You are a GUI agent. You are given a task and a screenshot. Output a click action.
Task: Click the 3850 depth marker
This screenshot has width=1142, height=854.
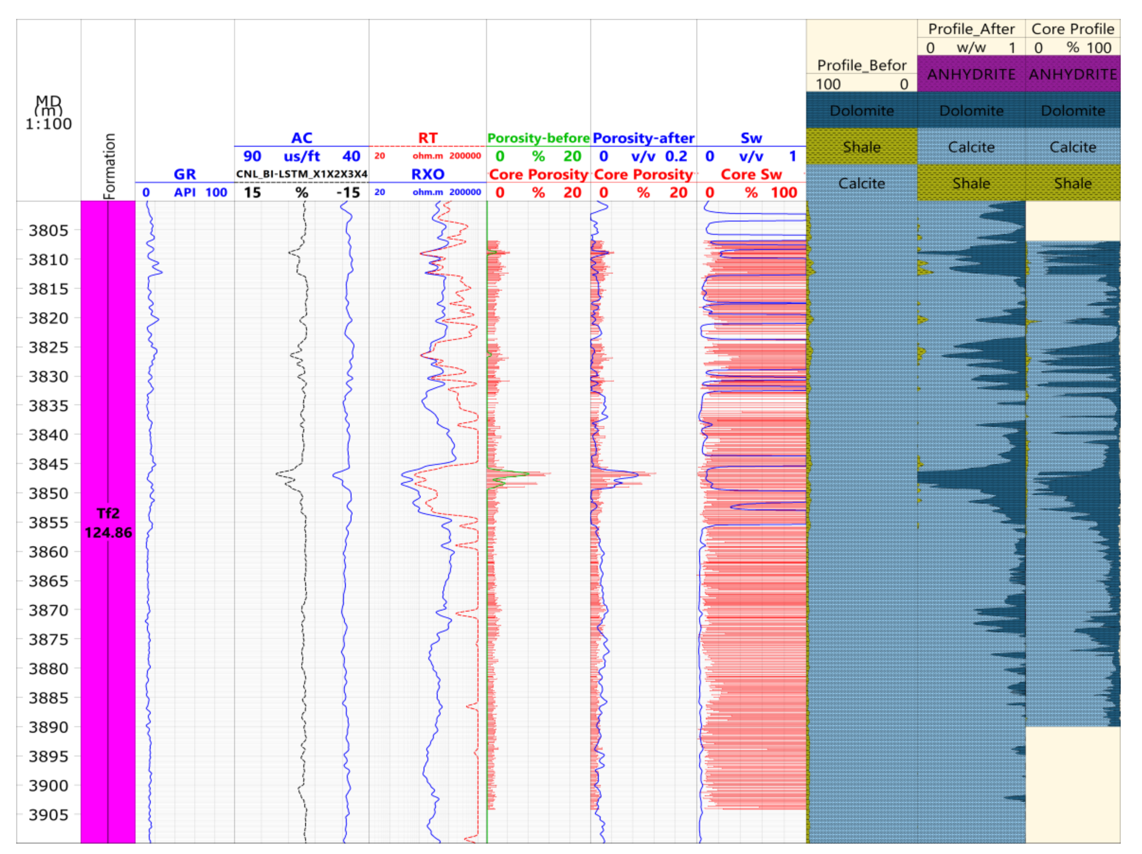[48, 493]
